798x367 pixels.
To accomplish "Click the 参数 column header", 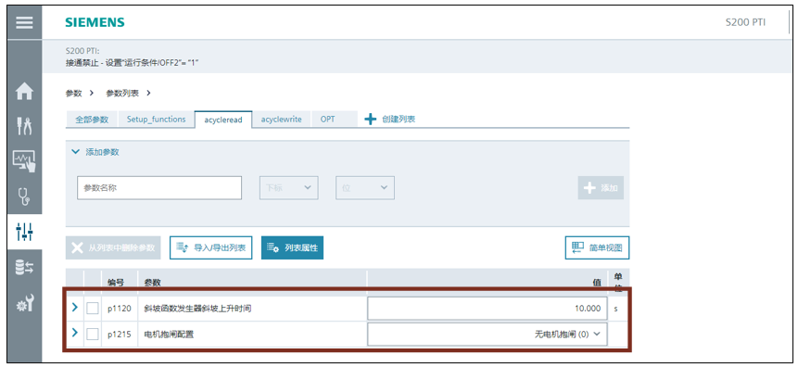I will pyautogui.click(x=153, y=282).
